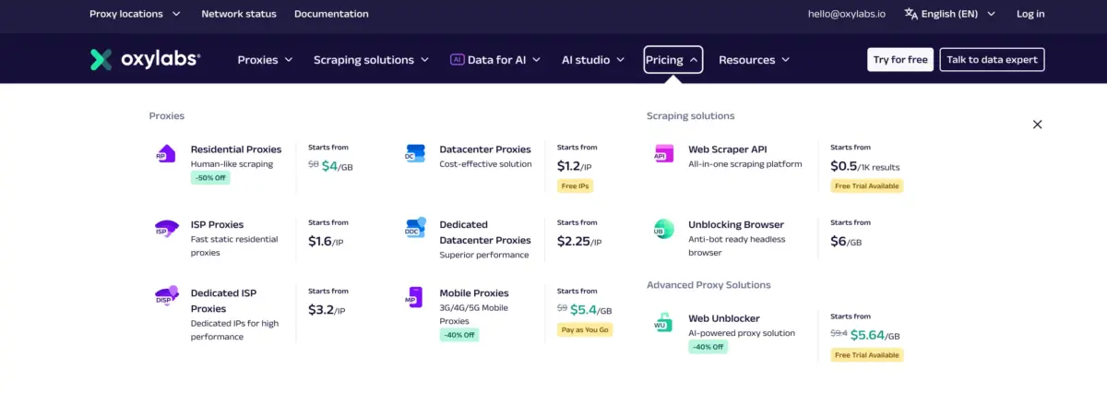Click the Dedicated ISP Proxies DISP icon
Screen dimensions: 1107x394
click(x=166, y=296)
